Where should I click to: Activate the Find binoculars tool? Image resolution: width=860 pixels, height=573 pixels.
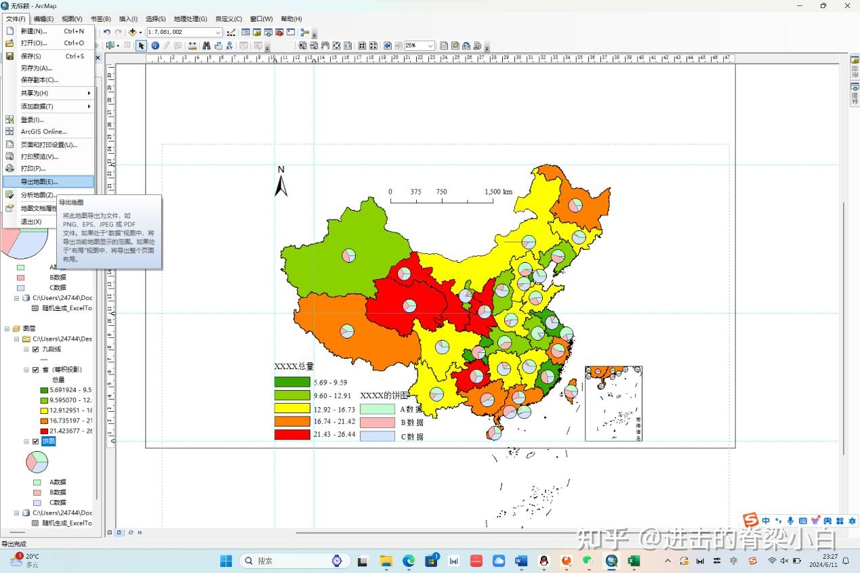coord(207,45)
